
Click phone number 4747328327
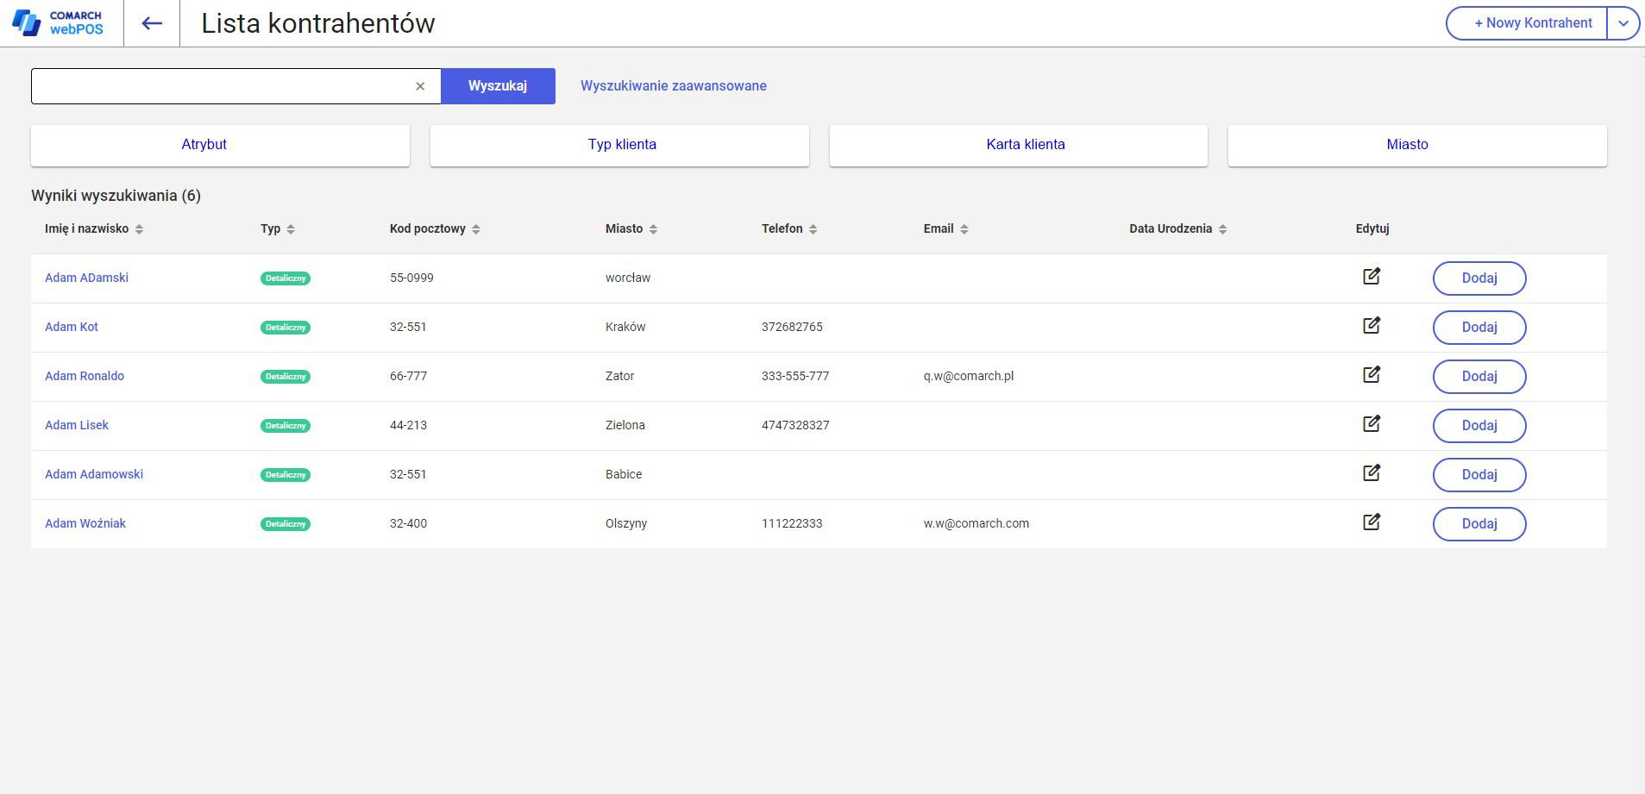[795, 425]
